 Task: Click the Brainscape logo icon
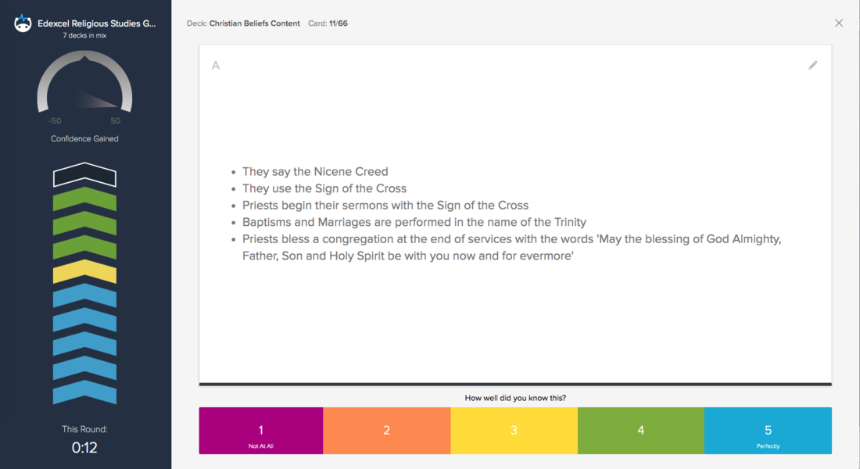23,23
